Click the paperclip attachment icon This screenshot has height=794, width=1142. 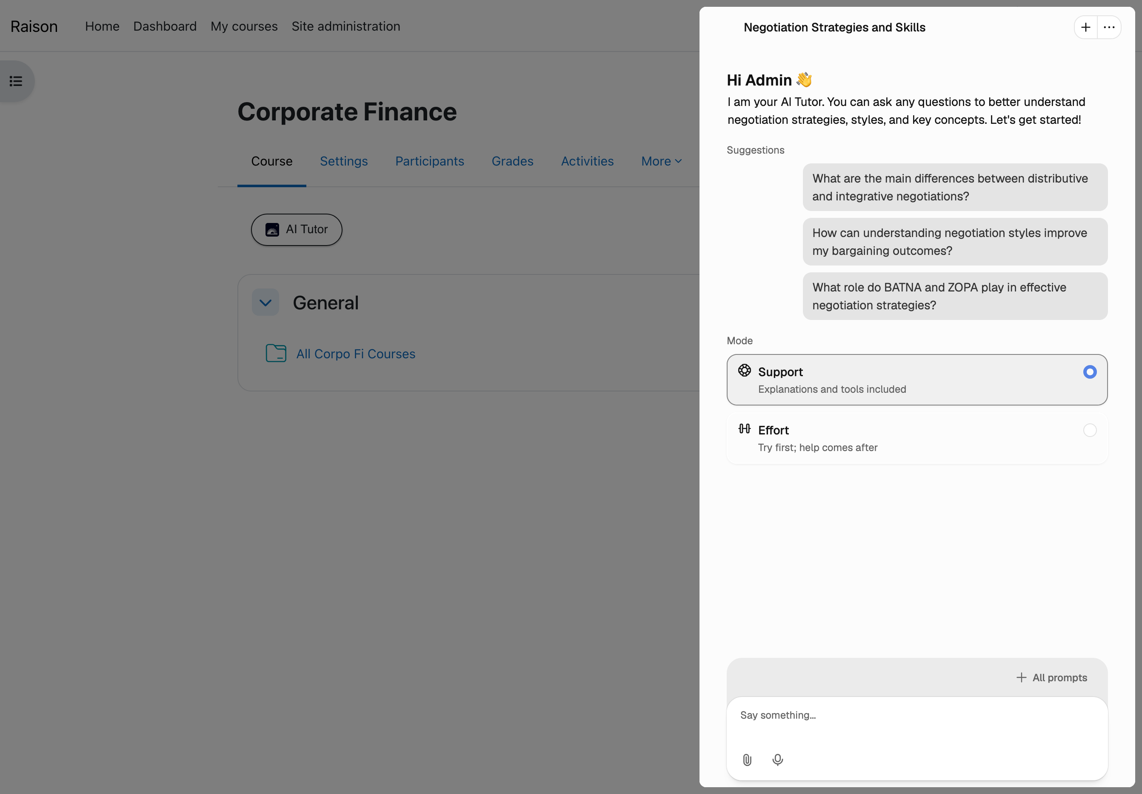click(x=747, y=760)
